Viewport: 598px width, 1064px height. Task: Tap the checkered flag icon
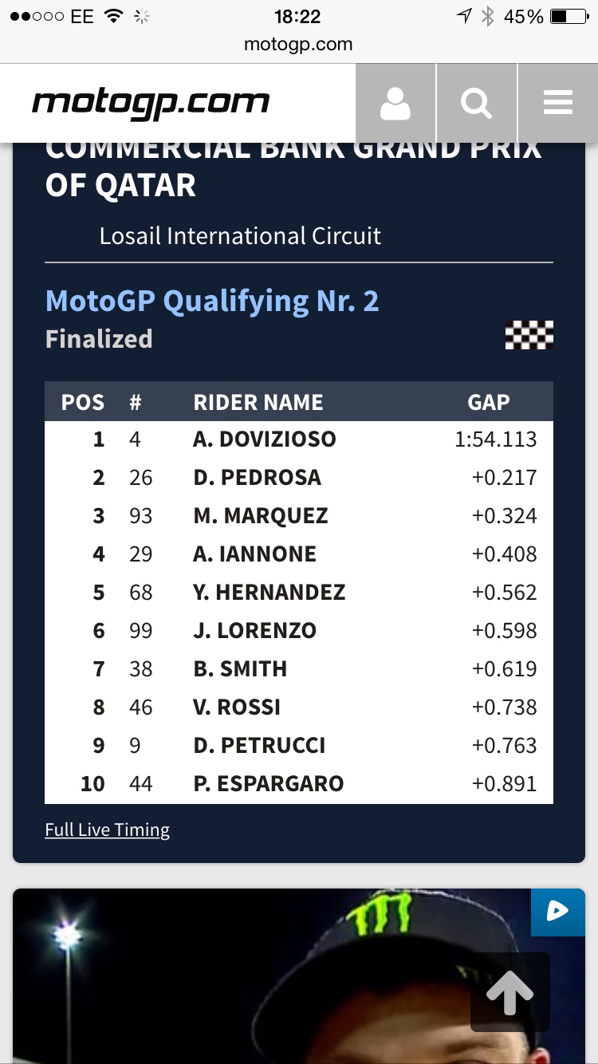(529, 335)
